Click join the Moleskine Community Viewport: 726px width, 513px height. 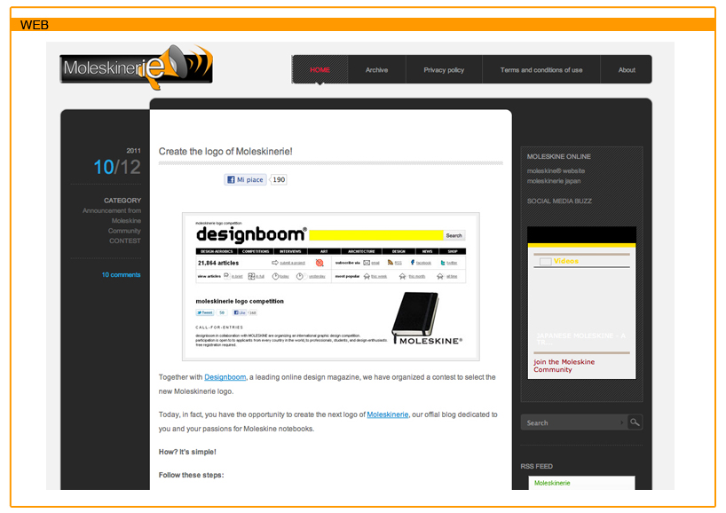click(564, 366)
